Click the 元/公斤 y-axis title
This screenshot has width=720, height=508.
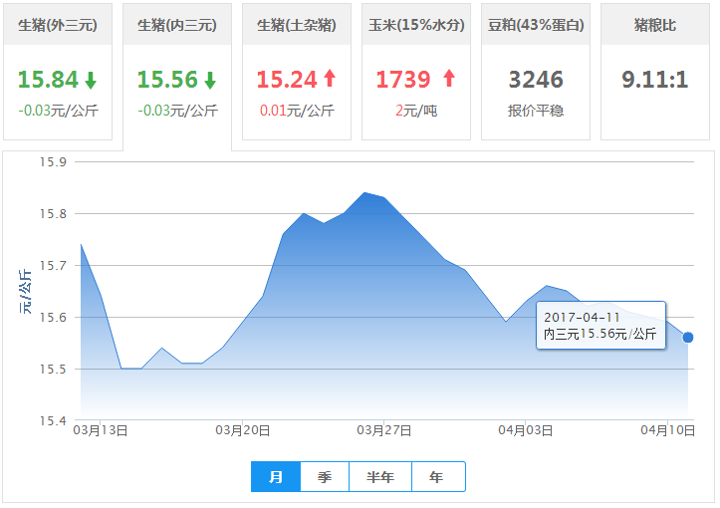(25, 292)
